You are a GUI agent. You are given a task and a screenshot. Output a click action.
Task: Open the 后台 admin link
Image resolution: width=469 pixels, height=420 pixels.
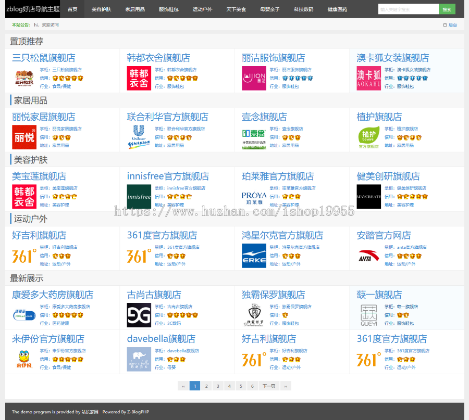pos(452,25)
